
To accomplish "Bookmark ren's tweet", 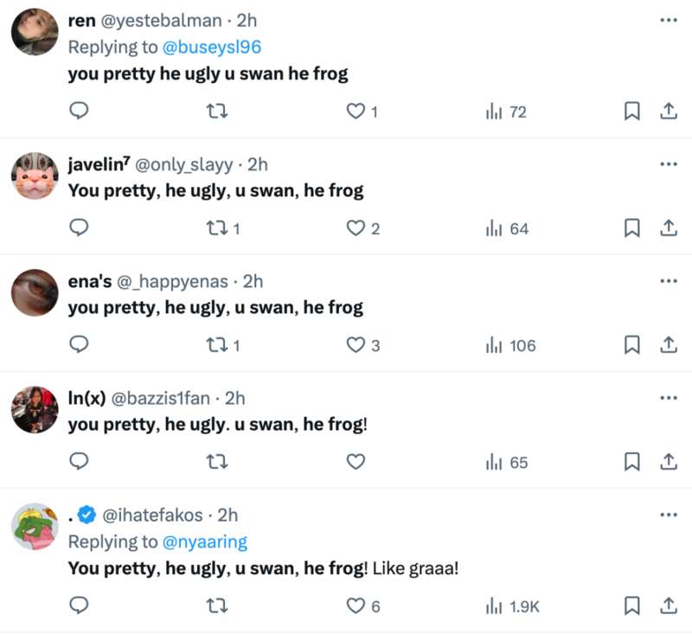I will click(632, 112).
